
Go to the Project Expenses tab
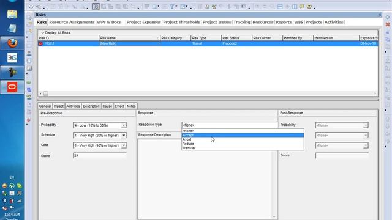(143, 22)
